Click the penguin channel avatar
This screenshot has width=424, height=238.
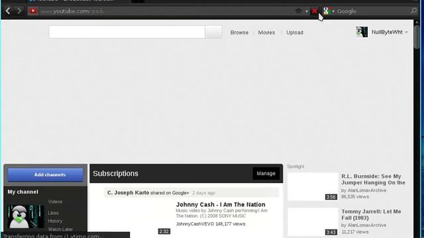[26, 216]
